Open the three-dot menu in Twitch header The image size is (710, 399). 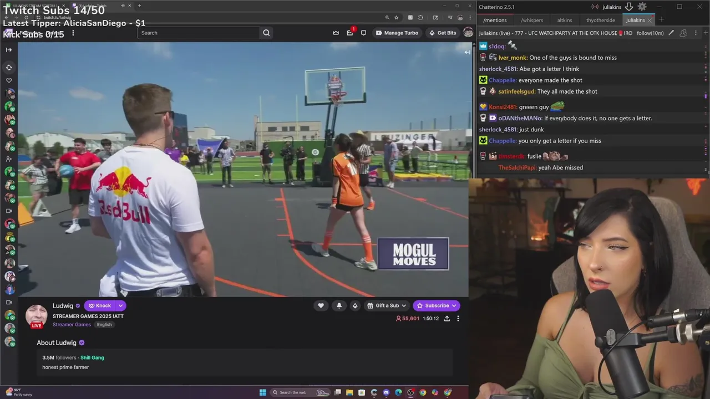(73, 33)
